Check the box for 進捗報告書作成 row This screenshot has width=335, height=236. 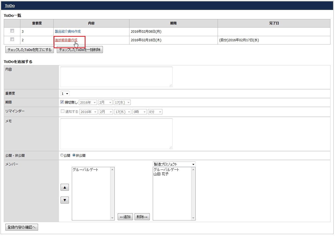[12, 39]
